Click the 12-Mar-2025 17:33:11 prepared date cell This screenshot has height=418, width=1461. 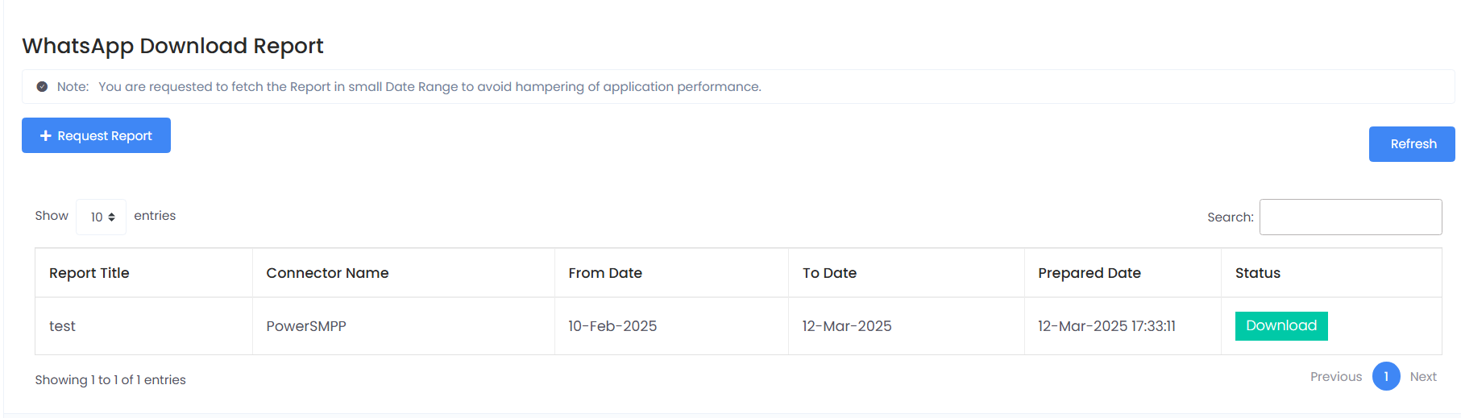coord(1106,326)
